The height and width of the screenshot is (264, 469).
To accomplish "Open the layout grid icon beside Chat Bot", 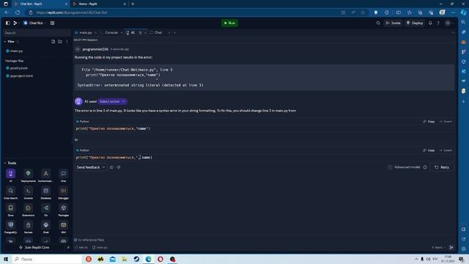I will 52,23.
